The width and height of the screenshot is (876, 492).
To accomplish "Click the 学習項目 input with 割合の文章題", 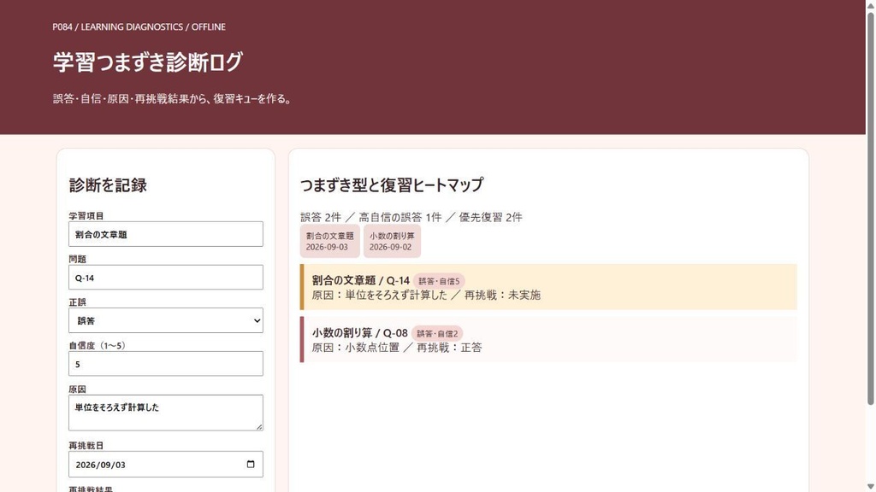I will tap(165, 234).
